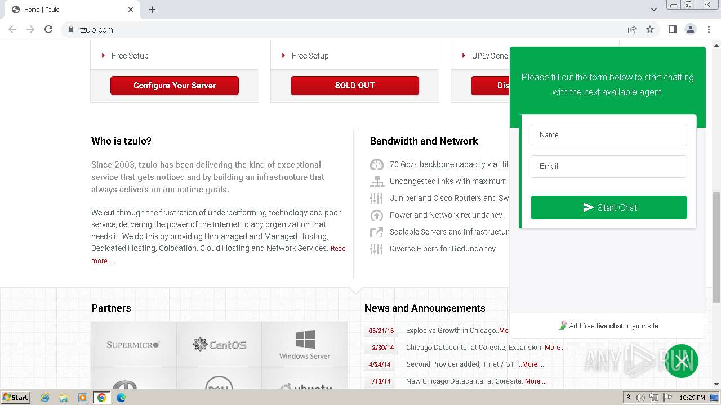Go back using browser back arrow
721x405 pixels.
click(x=12, y=29)
